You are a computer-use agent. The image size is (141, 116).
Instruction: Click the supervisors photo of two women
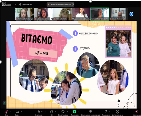point(118,43)
